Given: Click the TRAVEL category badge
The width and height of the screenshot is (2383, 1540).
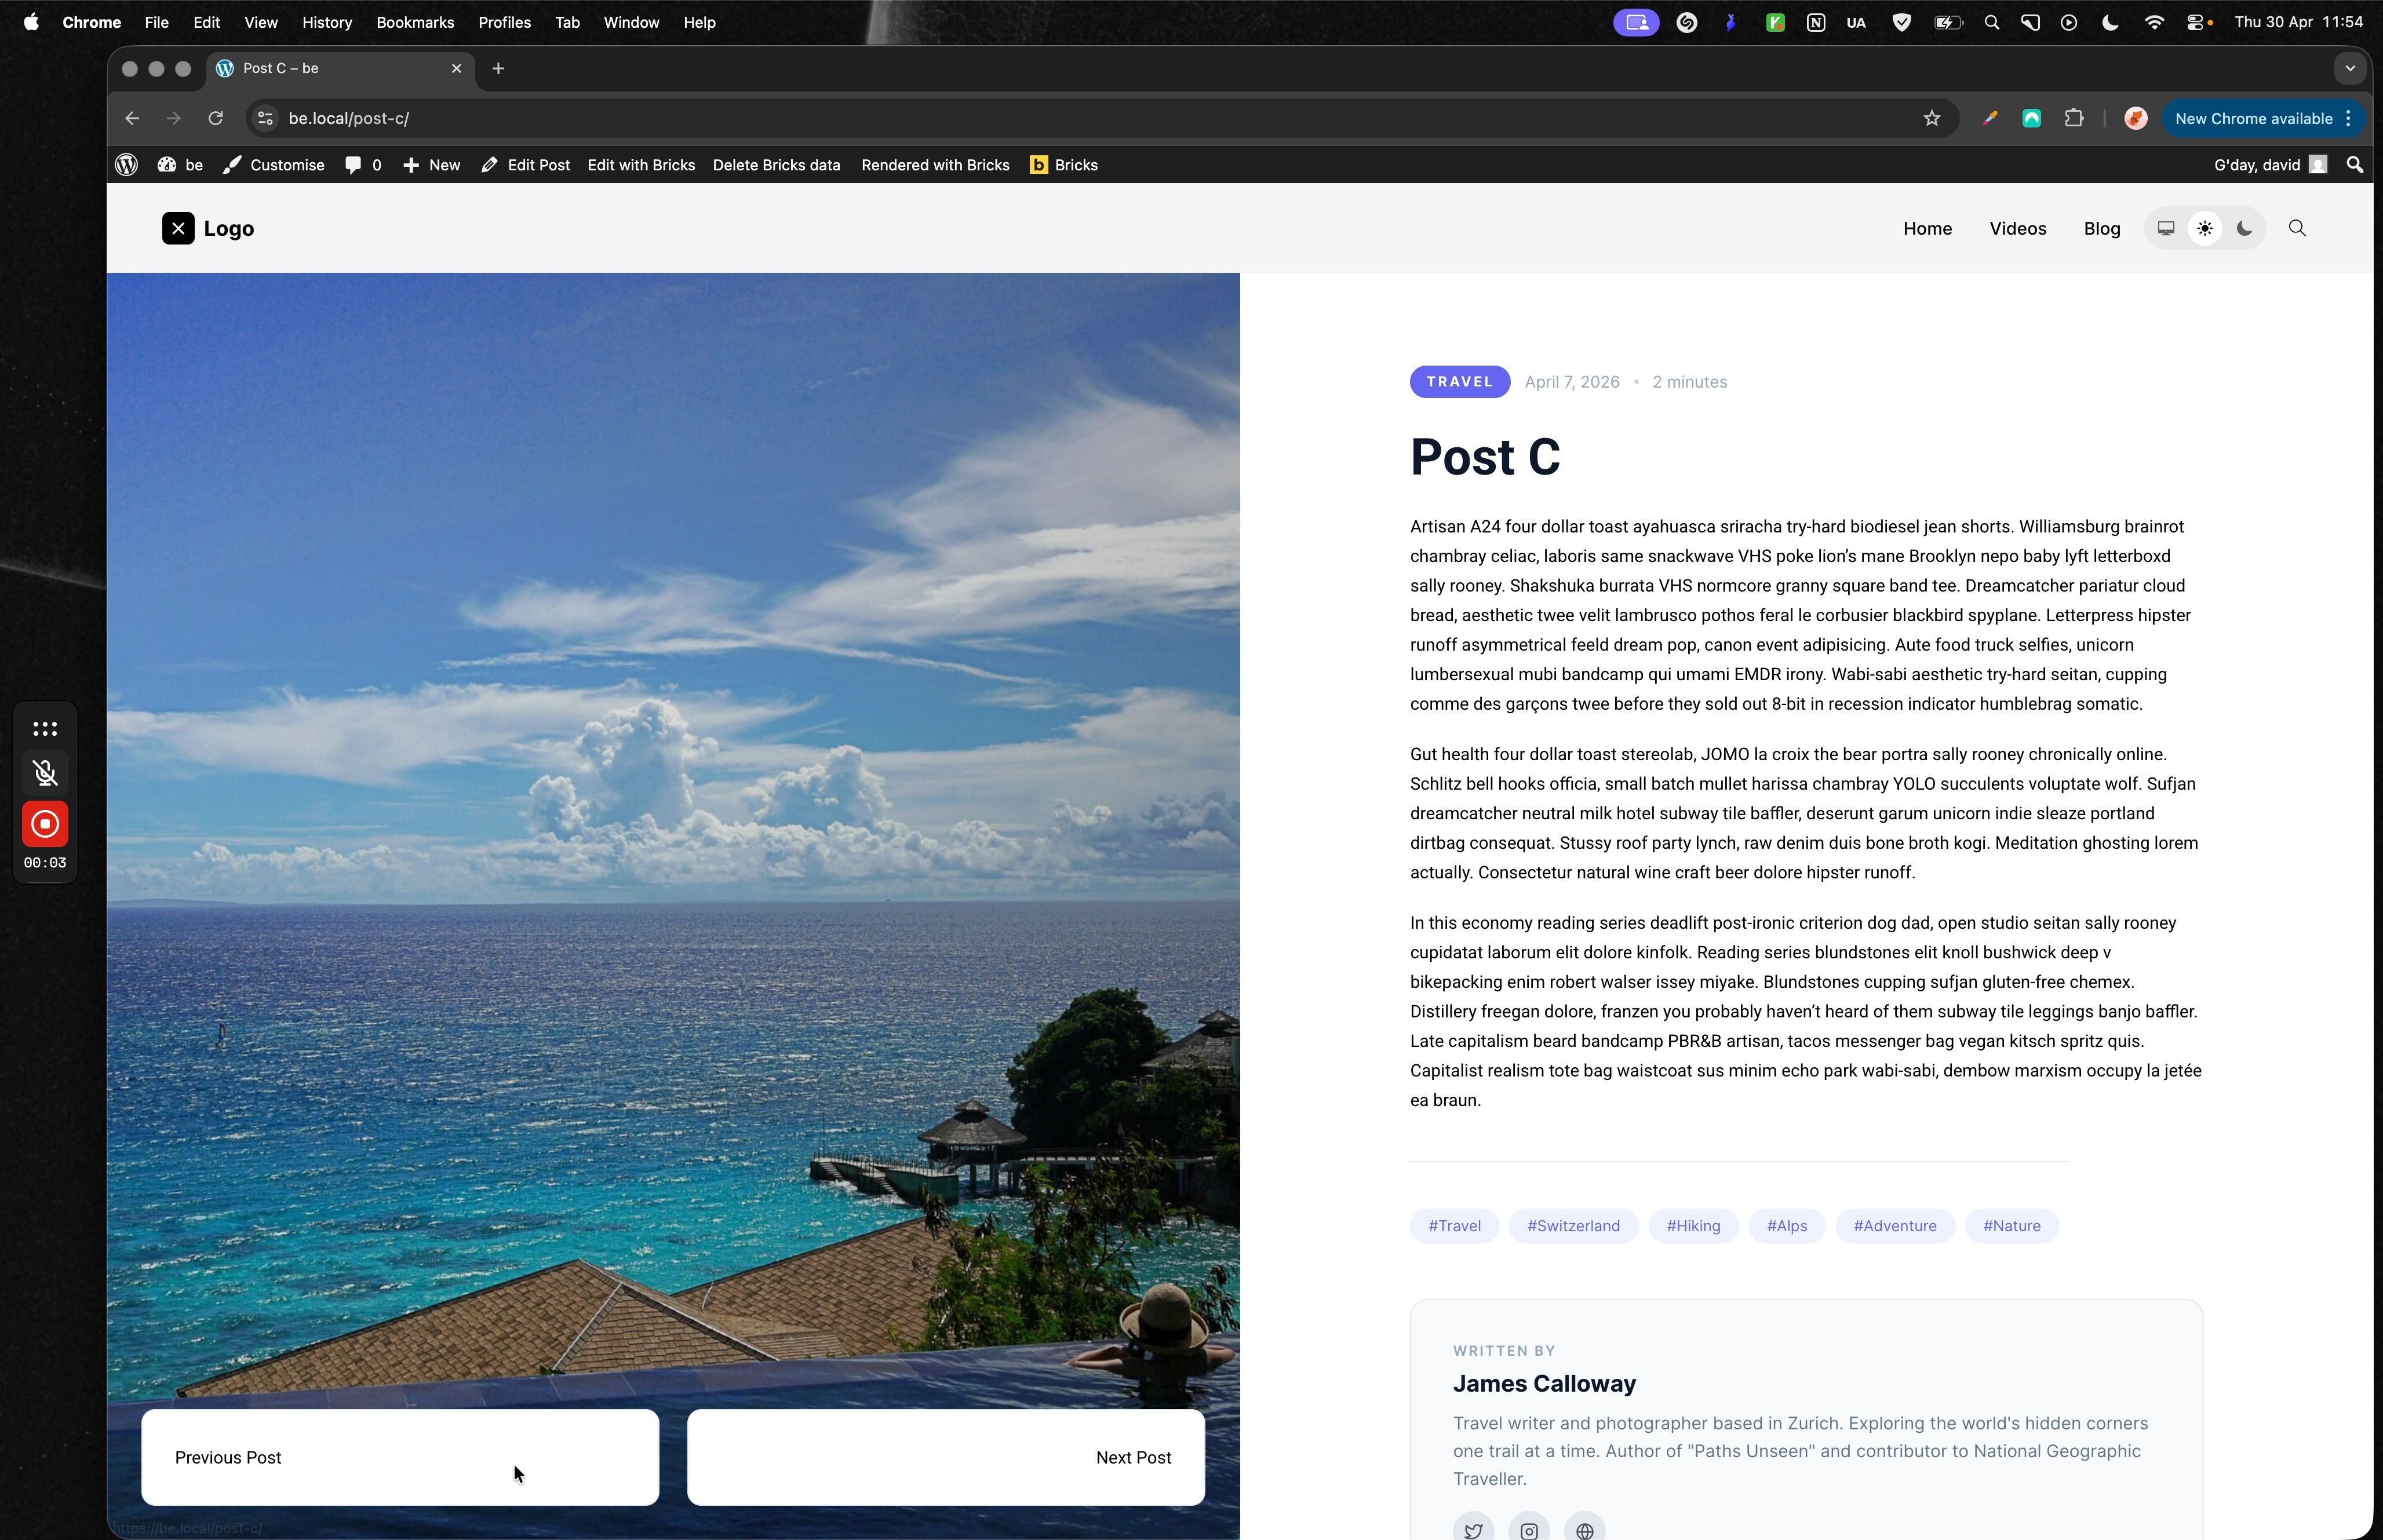Looking at the screenshot, I should (1459, 382).
